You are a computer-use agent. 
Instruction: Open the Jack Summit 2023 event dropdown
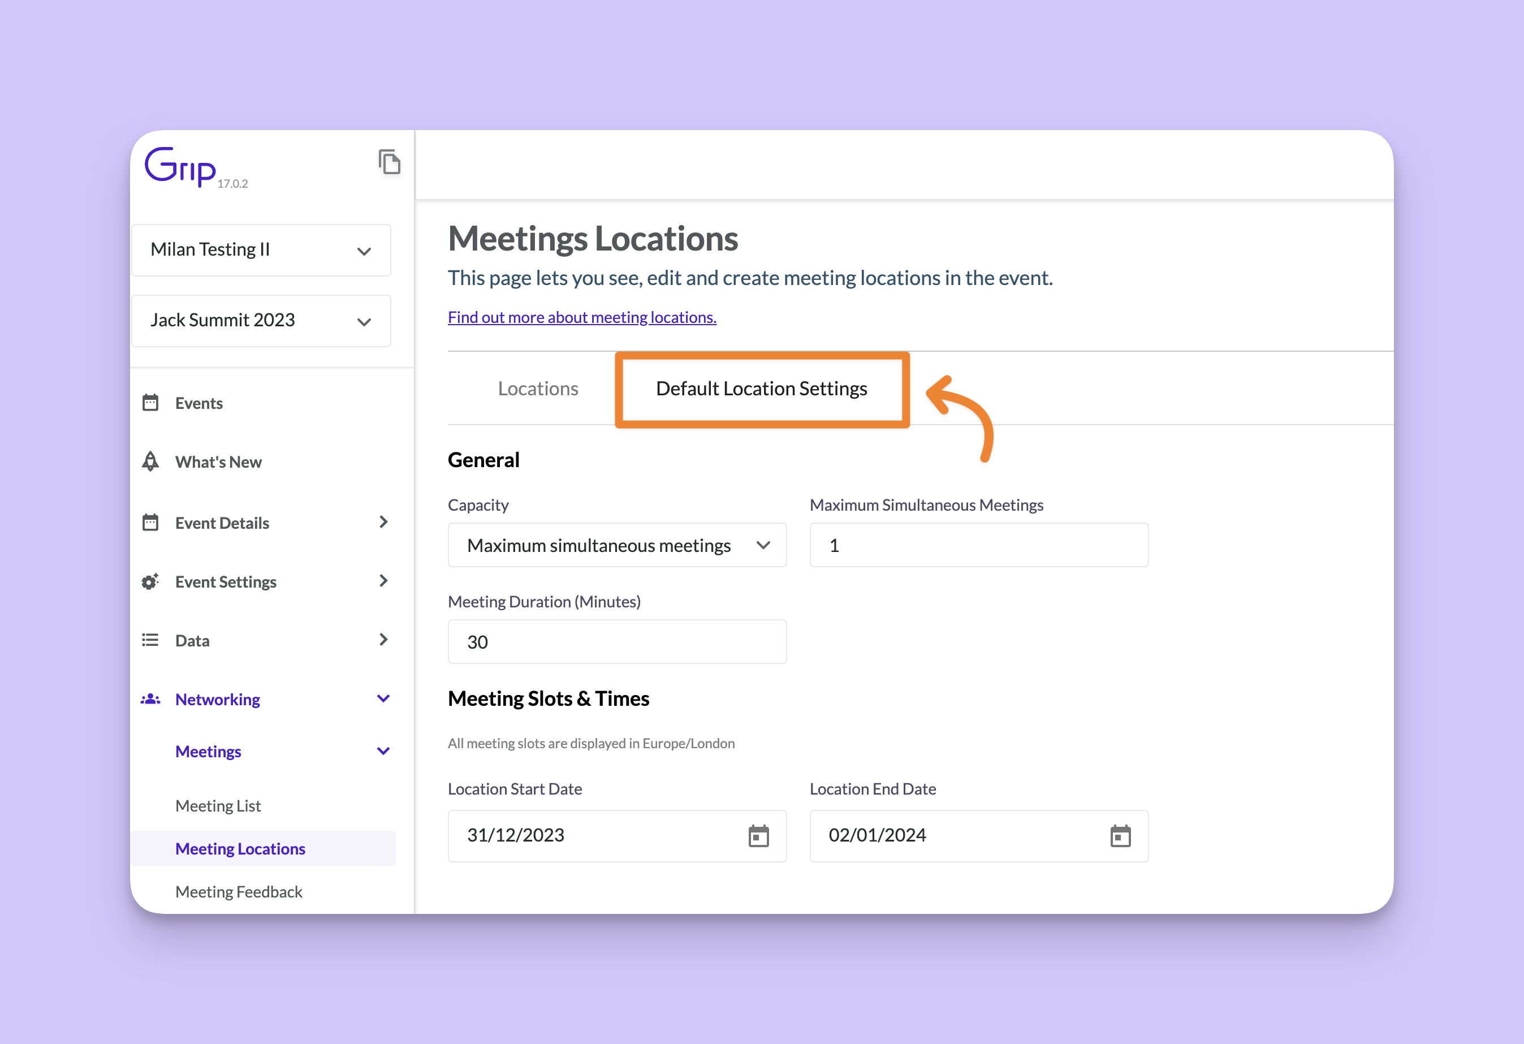coord(261,321)
